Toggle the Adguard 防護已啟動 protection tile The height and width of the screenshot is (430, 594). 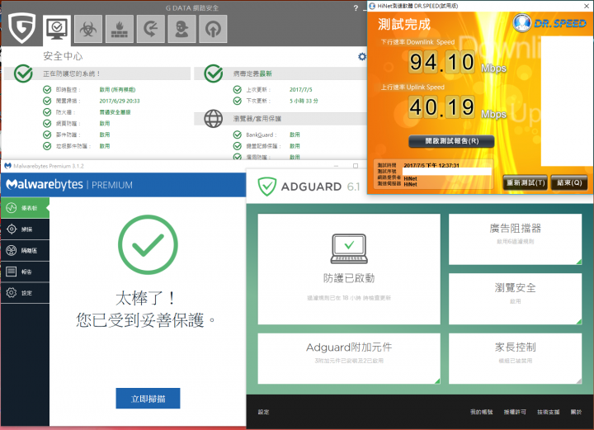click(x=349, y=269)
